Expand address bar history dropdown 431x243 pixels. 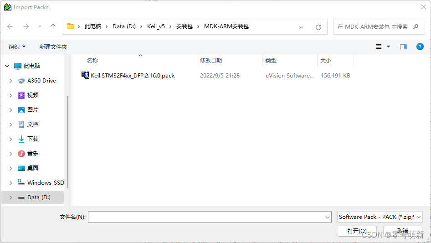tap(301, 27)
